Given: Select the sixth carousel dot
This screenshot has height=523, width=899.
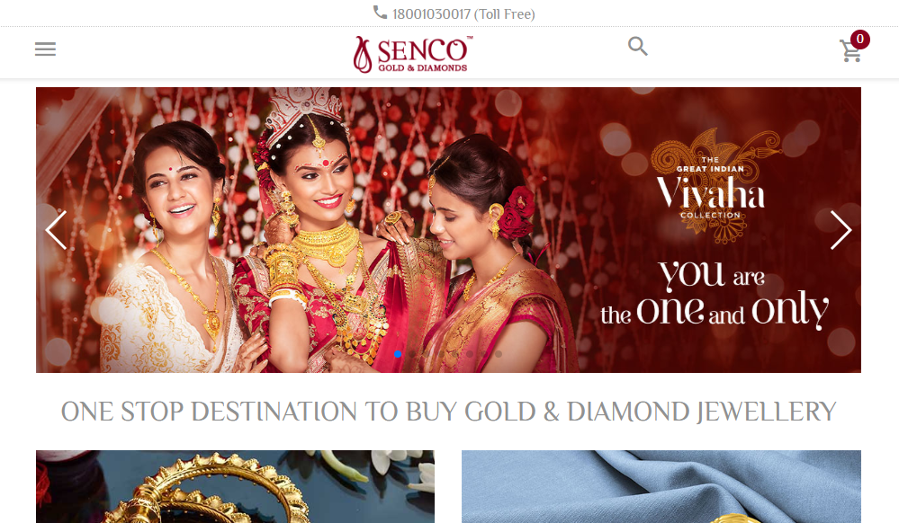Looking at the screenshot, I should 470,354.
